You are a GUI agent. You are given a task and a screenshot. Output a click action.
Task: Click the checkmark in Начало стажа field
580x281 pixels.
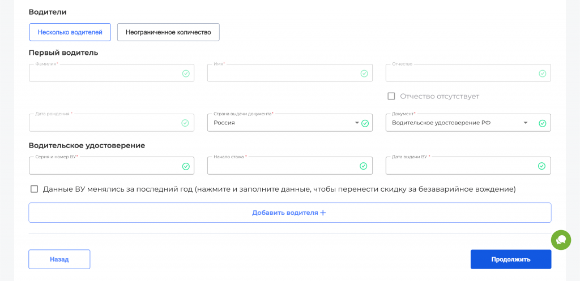(x=364, y=166)
